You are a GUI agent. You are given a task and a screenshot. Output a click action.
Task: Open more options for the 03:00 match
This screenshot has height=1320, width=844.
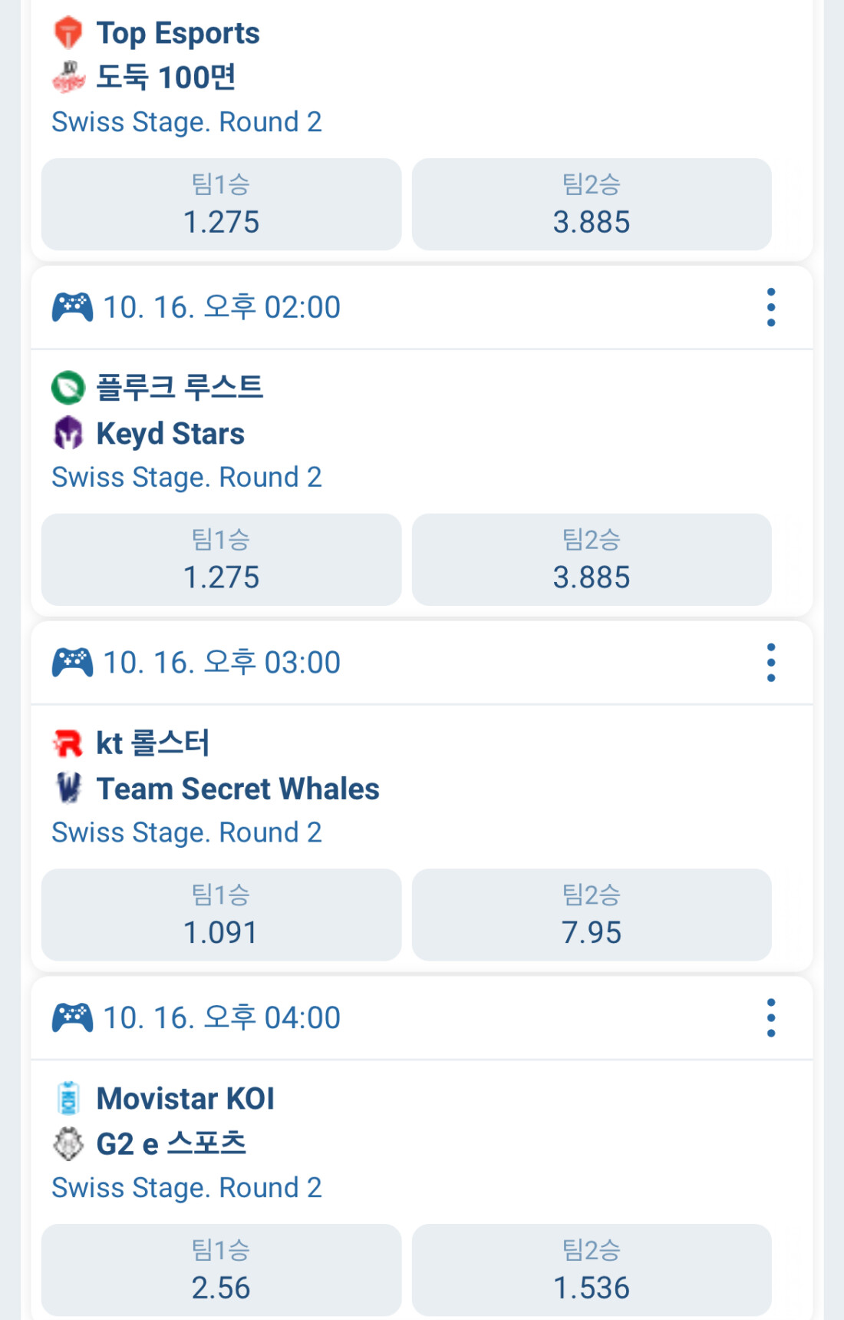770,663
